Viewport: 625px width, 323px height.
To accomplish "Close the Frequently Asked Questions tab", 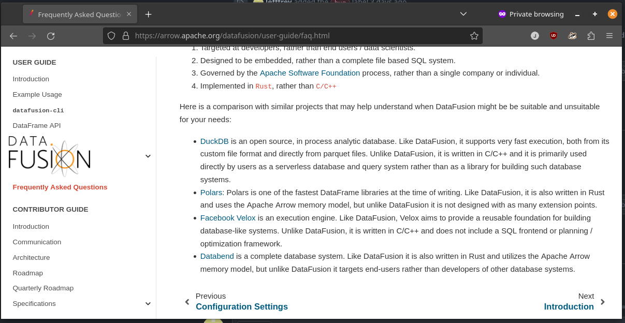I will pos(129,14).
